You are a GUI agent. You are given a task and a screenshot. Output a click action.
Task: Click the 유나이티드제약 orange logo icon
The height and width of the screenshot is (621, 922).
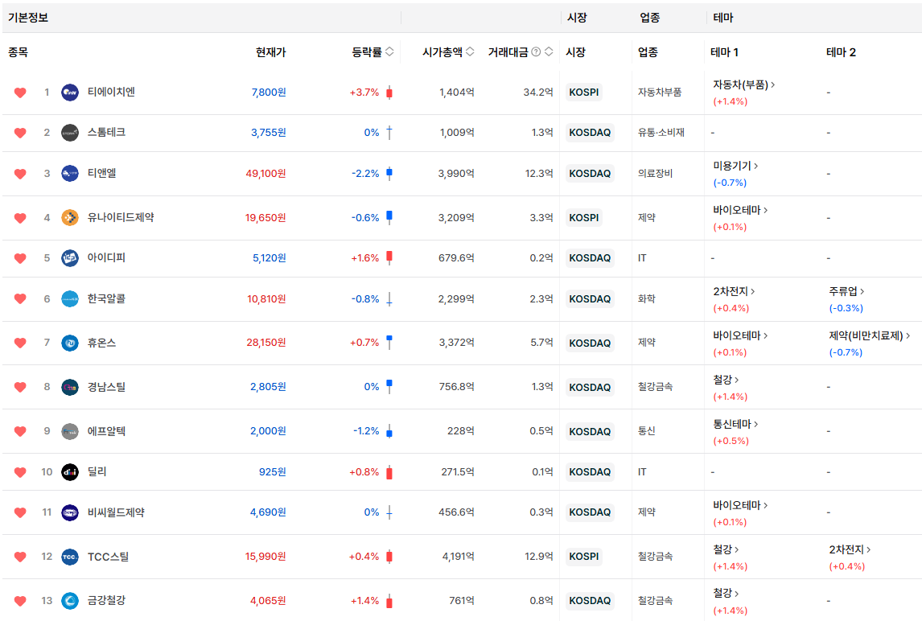point(70,218)
